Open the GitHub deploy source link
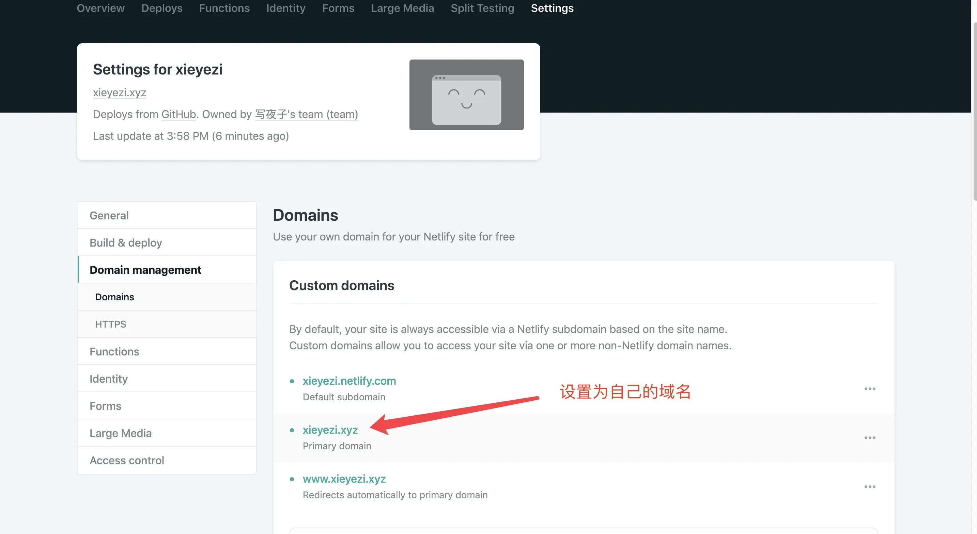Screen dimensions: 977x534 (x=178, y=114)
